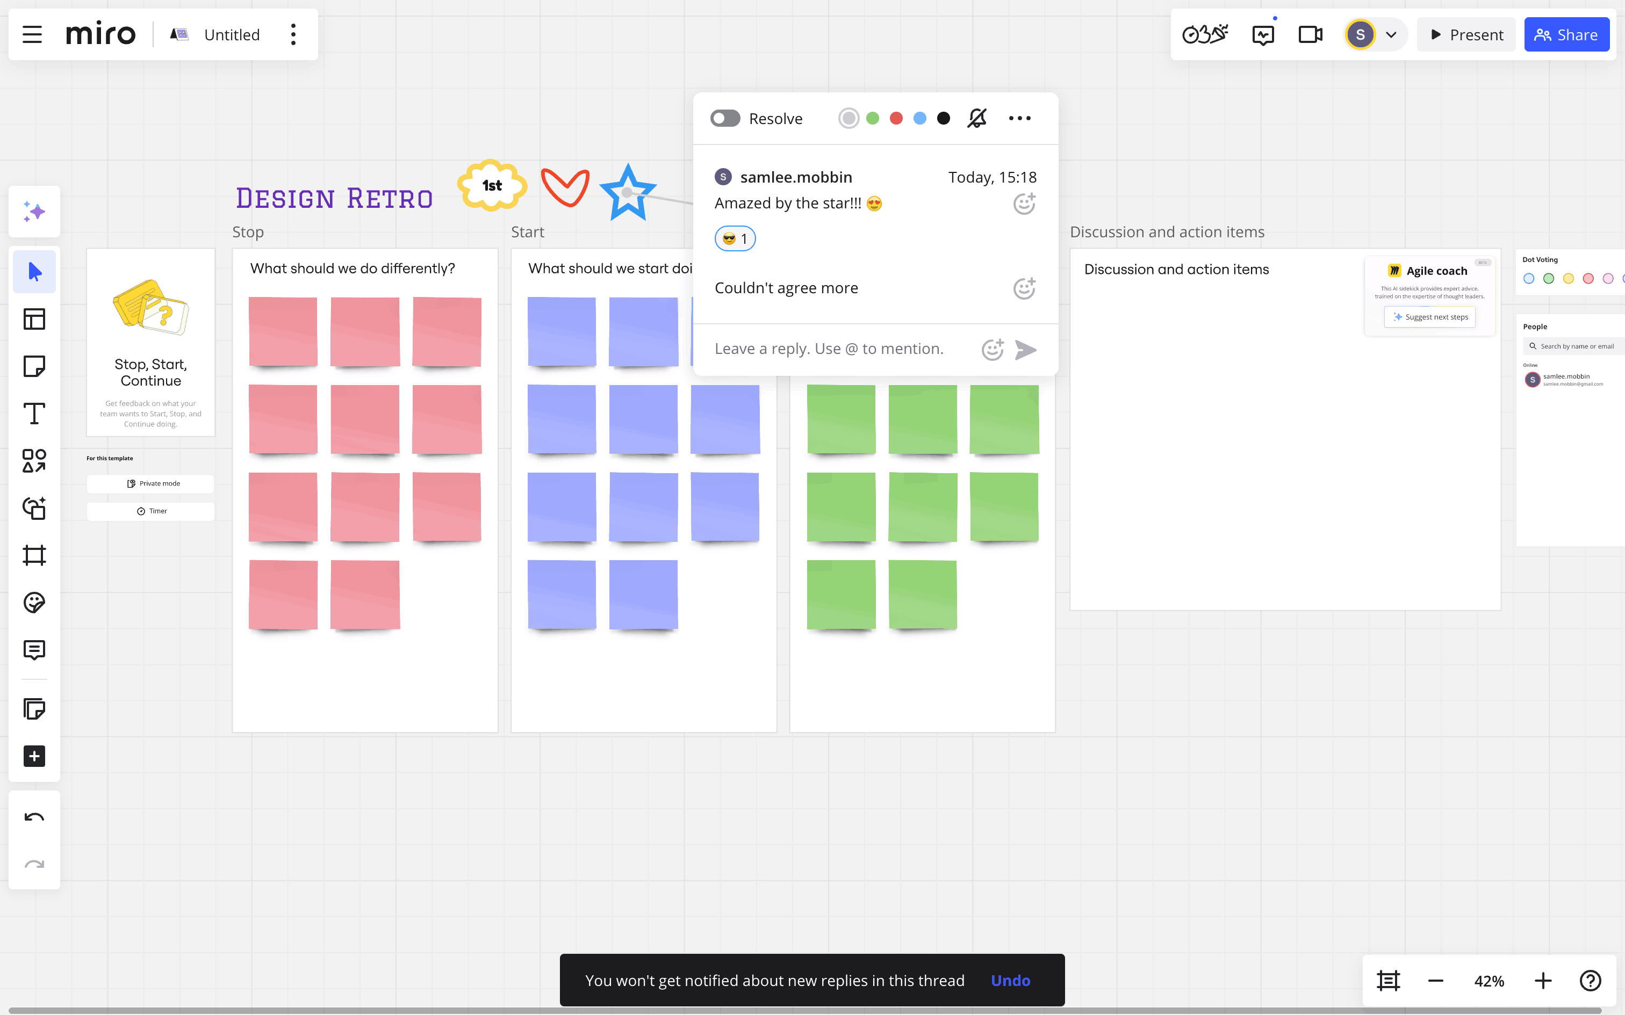Click the Present button

tap(1466, 35)
